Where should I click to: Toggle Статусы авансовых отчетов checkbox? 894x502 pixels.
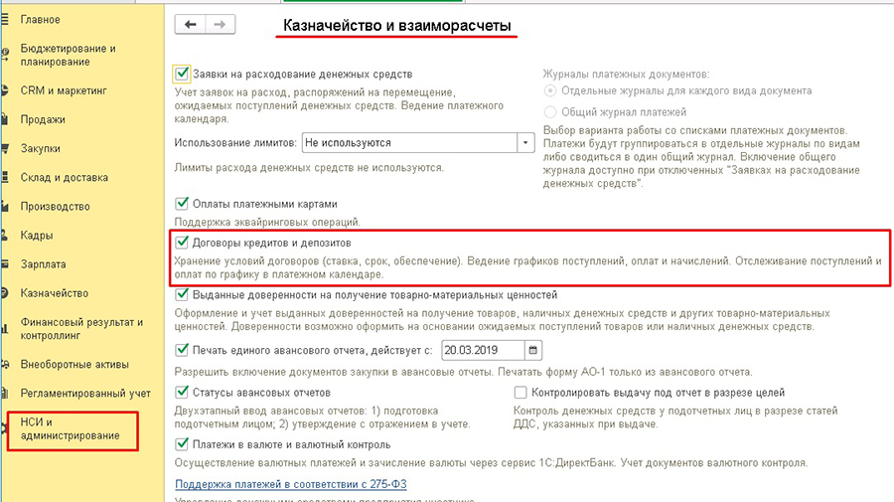pyautogui.click(x=182, y=392)
